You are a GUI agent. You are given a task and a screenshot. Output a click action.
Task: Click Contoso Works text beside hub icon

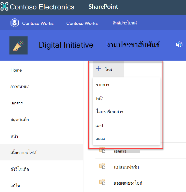click(38, 23)
